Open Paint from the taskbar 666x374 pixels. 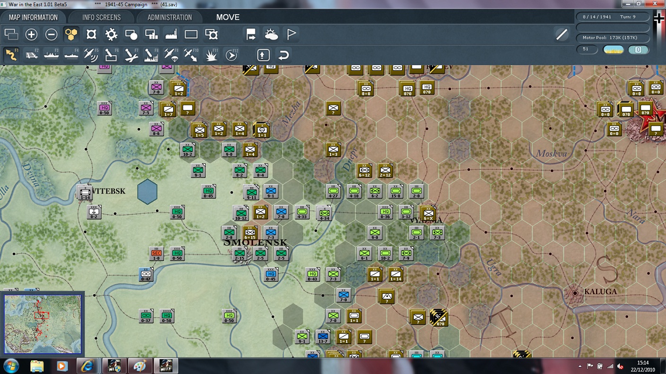click(140, 366)
